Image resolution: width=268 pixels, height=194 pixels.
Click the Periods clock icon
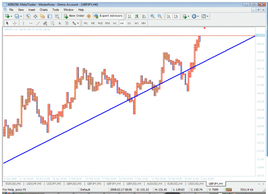[x=194, y=16]
